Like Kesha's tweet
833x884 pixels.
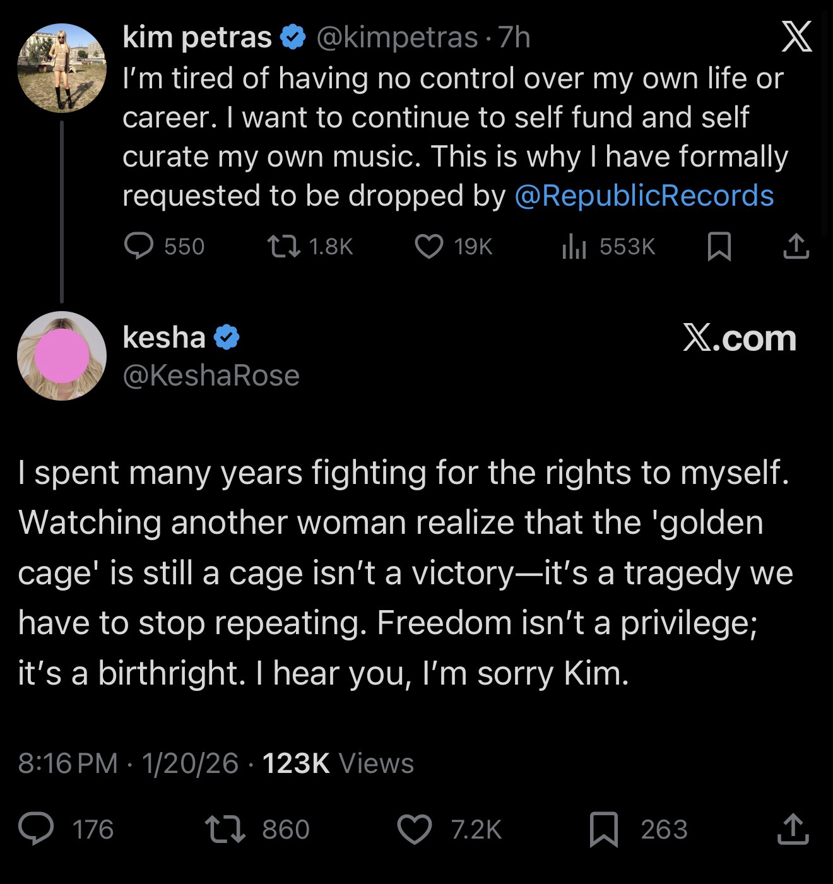[x=413, y=828]
